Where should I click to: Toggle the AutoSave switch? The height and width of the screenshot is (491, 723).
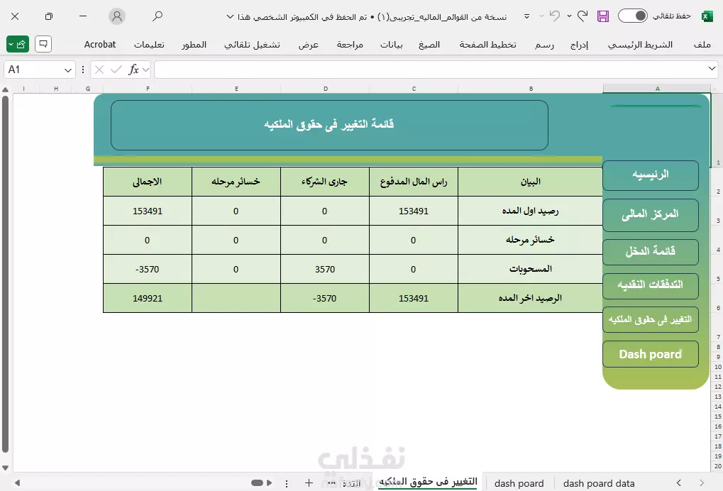click(633, 16)
